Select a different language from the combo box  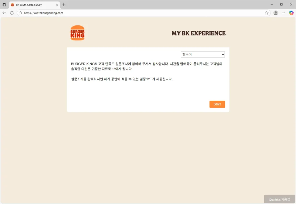pos(202,54)
